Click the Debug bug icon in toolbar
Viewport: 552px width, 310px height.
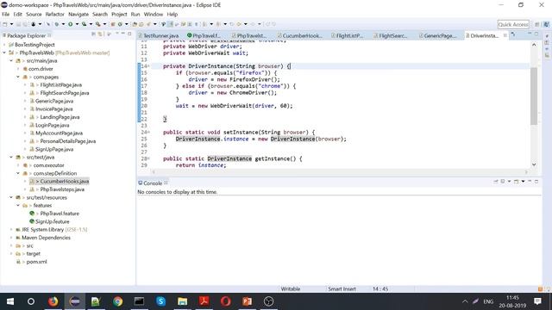point(56,24)
